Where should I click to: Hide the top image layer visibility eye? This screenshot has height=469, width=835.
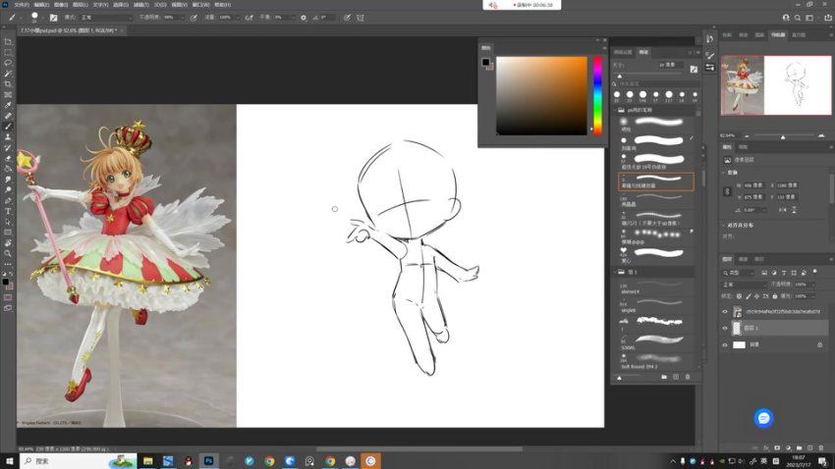pyautogui.click(x=725, y=312)
